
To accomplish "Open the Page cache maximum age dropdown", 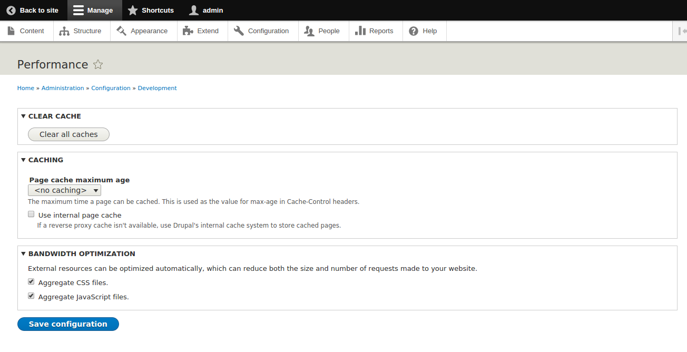I will 64,190.
